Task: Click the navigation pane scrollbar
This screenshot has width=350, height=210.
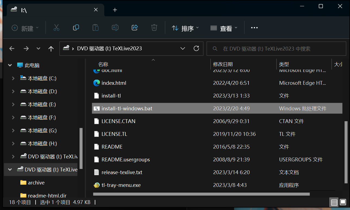Action: coord(81,148)
